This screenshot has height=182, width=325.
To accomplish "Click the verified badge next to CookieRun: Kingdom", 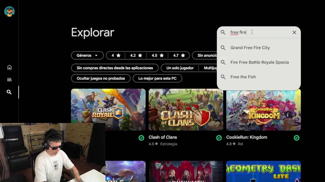I will coord(297,138).
